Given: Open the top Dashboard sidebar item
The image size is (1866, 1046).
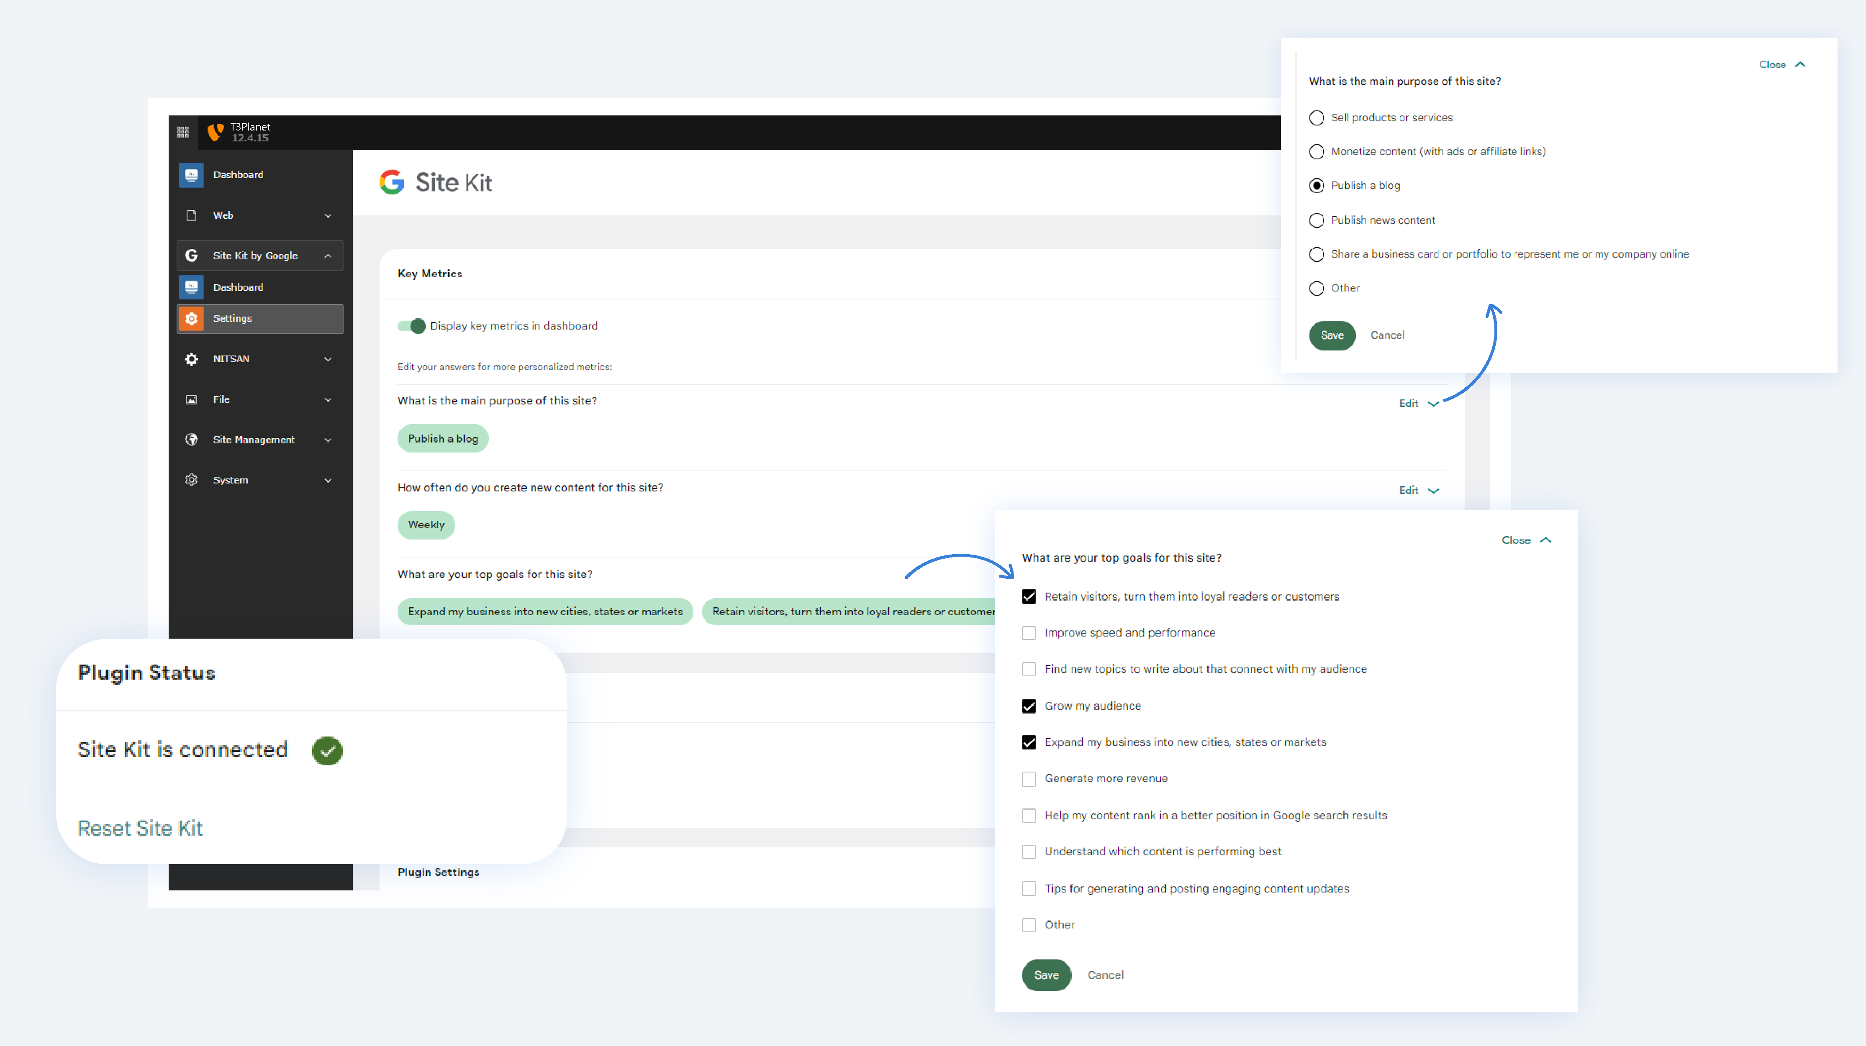Looking at the screenshot, I should coord(238,174).
